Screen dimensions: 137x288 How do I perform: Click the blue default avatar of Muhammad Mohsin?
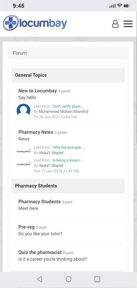tap(23, 110)
